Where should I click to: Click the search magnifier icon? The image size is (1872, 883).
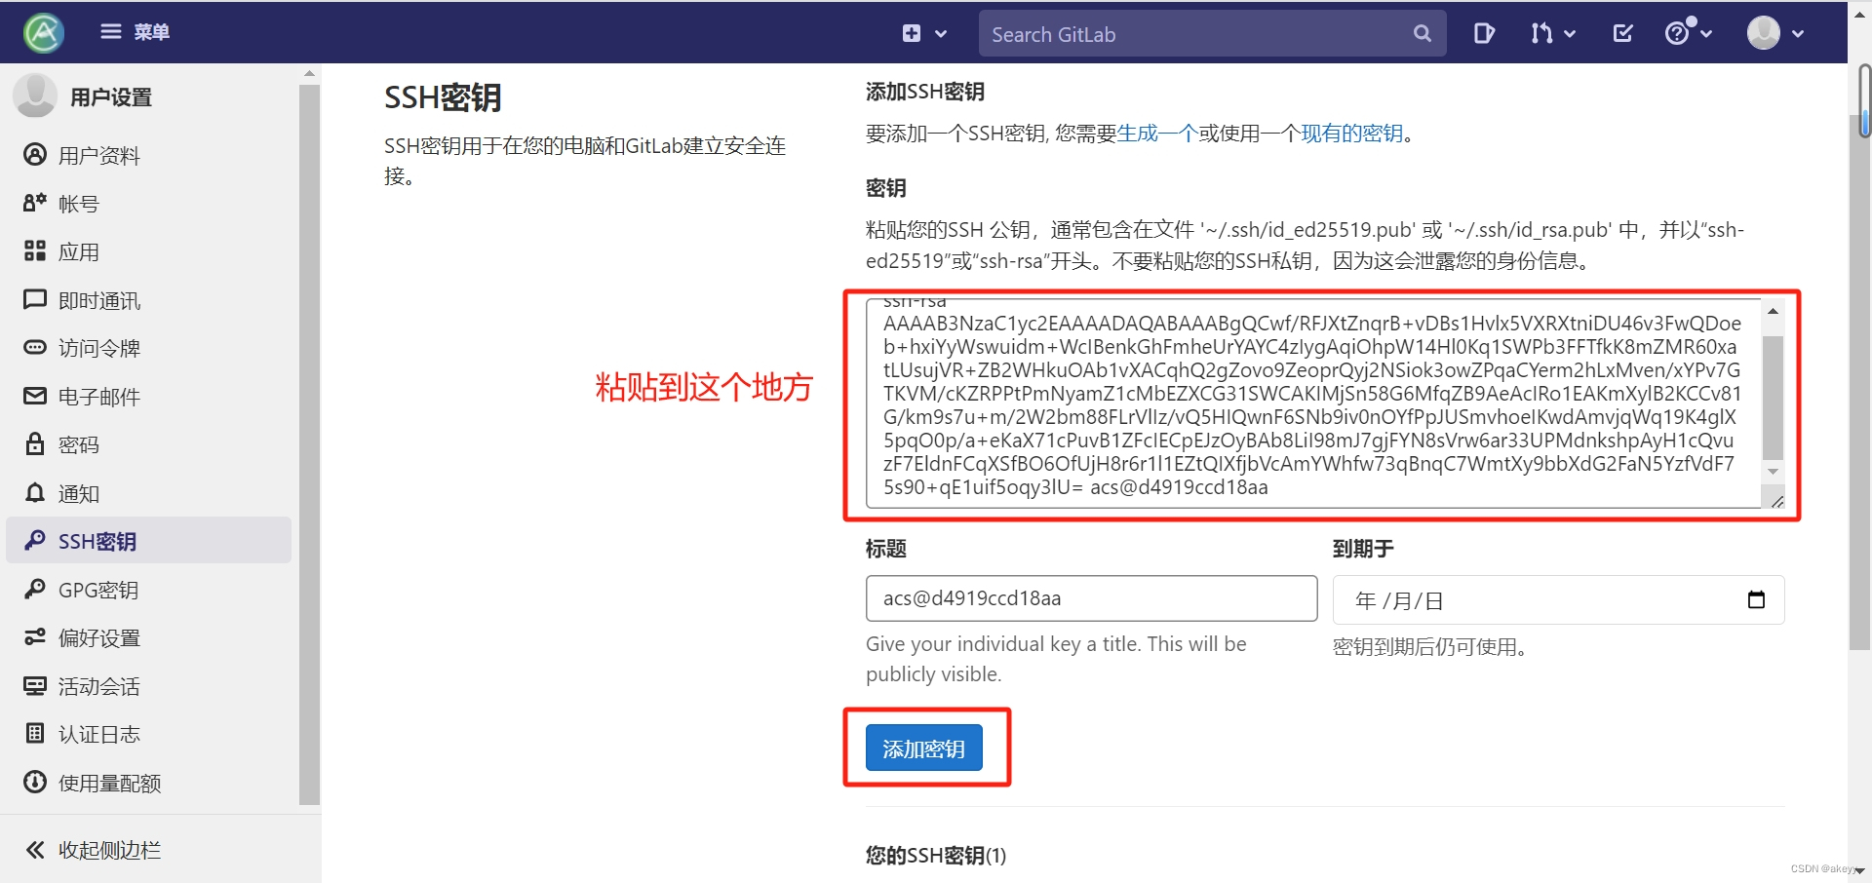pyautogui.click(x=1422, y=33)
